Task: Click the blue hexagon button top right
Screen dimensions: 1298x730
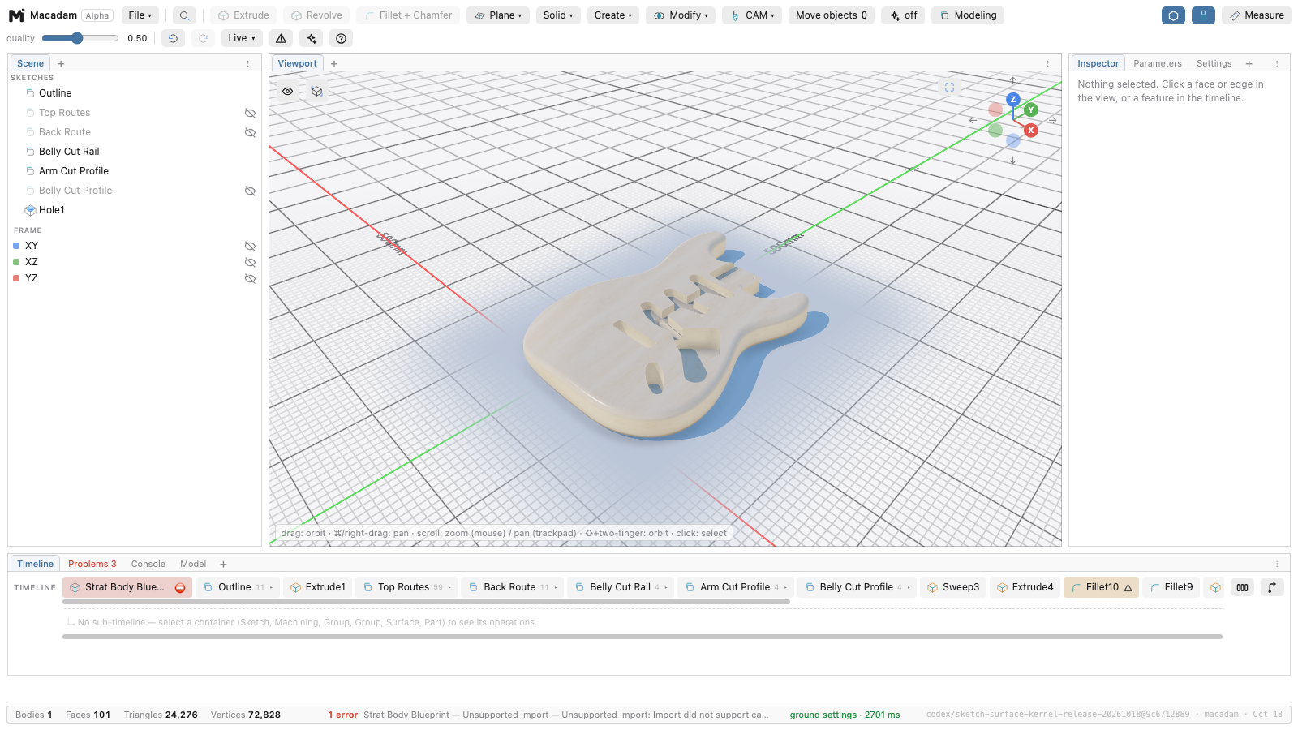Action: [1173, 15]
